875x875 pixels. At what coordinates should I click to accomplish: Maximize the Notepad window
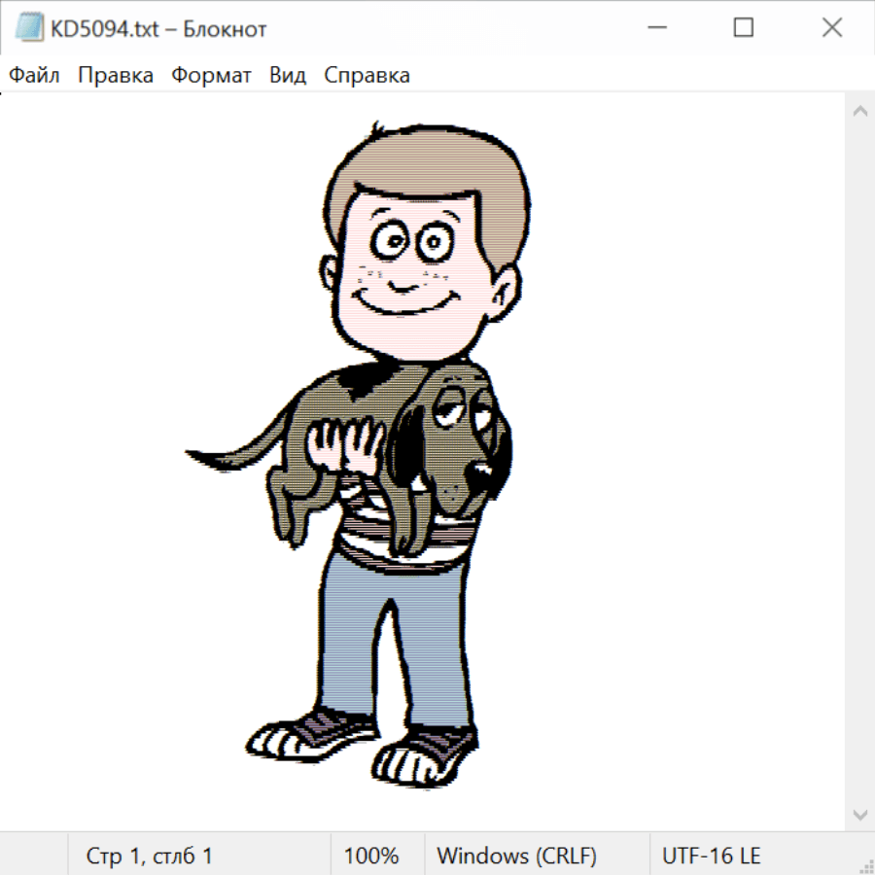tap(744, 28)
